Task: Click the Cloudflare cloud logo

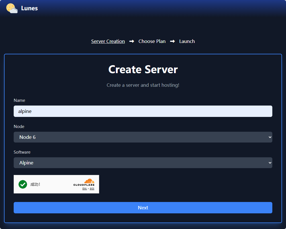Action: pyautogui.click(x=89, y=181)
